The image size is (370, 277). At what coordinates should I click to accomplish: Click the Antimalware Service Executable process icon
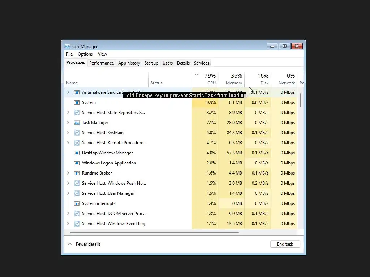point(77,92)
